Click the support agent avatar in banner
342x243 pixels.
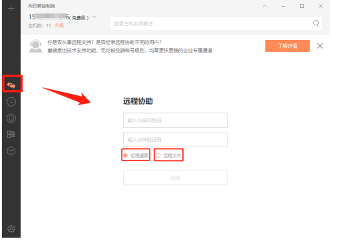point(35,46)
